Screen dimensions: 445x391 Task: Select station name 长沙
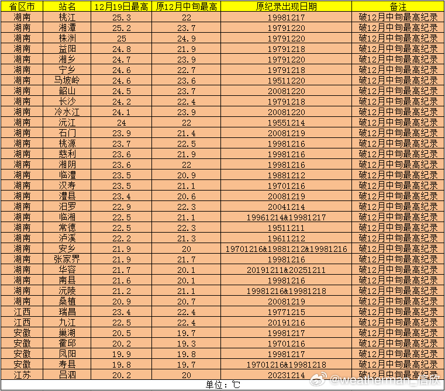67,101
